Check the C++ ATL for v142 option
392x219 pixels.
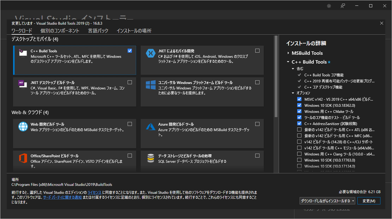[299, 130]
